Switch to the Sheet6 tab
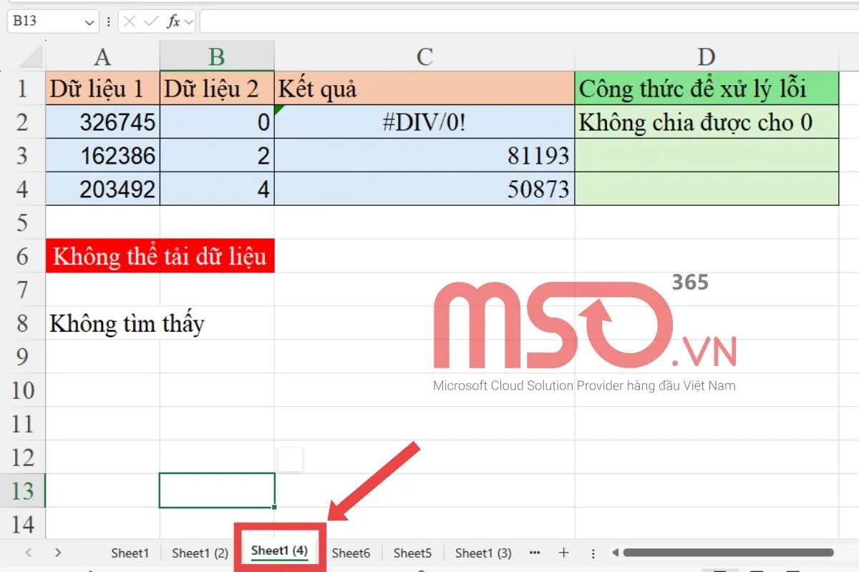Viewport: 859px width, 572px height. pyautogui.click(x=351, y=553)
